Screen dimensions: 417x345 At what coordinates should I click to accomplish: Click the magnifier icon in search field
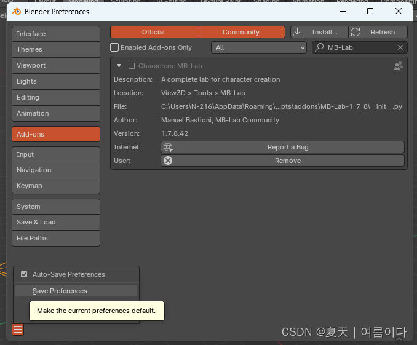(x=319, y=47)
